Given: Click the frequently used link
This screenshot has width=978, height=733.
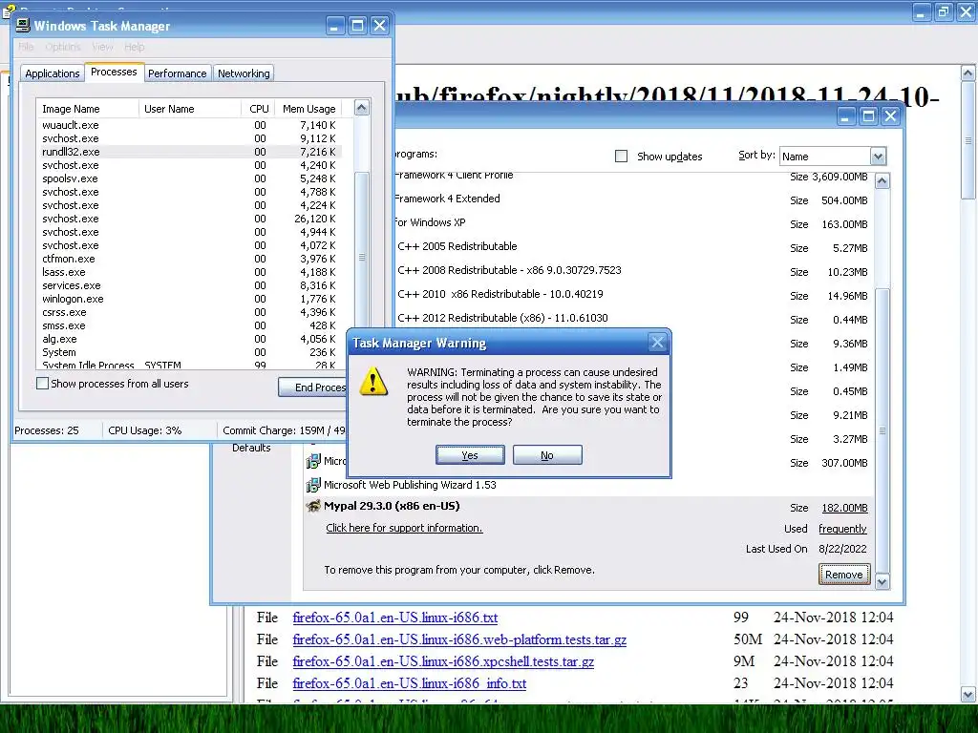Looking at the screenshot, I should pos(842,529).
